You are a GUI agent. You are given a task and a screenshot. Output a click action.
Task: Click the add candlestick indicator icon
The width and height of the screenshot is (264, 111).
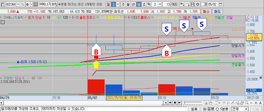click(182, 4)
